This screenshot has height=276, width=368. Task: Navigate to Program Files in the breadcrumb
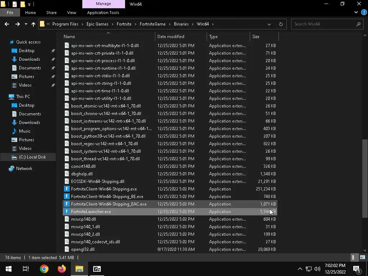(x=65, y=24)
